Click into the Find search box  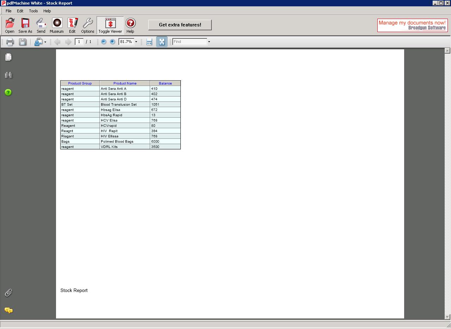pyautogui.click(x=190, y=42)
